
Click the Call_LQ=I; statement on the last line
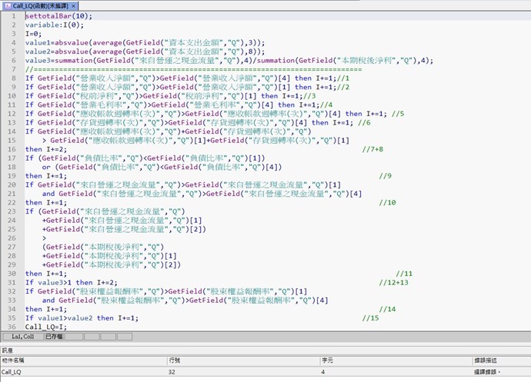pyautogui.click(x=46, y=327)
